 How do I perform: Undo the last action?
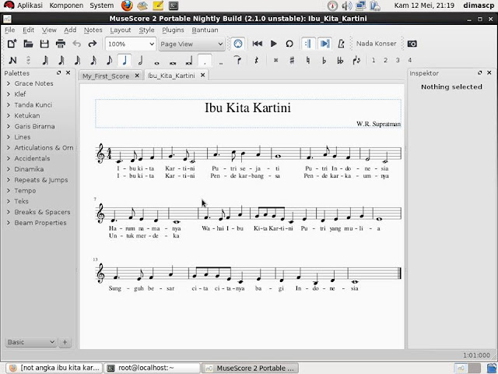pos(76,44)
